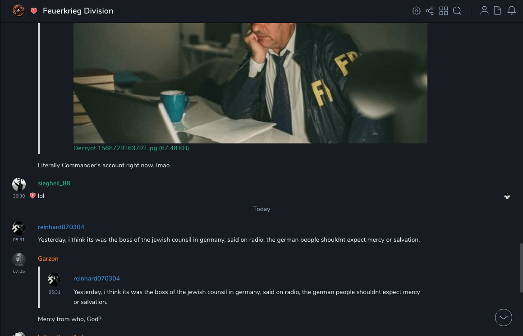Open the files panel icon
523x336 pixels.
coord(497,11)
